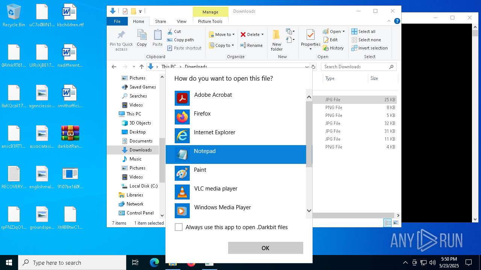481x270 pixels.
Task: Open the File menu tab
Action: click(117, 21)
